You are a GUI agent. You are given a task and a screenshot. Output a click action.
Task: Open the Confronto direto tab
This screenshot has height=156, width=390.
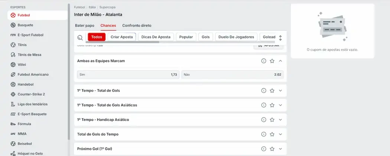coord(137,26)
